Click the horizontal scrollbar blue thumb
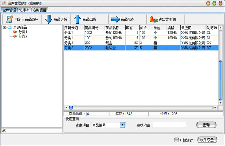The height and width of the screenshot is (146, 225). [x=71, y=107]
